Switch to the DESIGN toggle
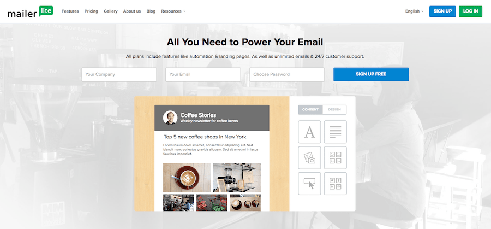Viewport: 491px width, 229px height. [334, 109]
